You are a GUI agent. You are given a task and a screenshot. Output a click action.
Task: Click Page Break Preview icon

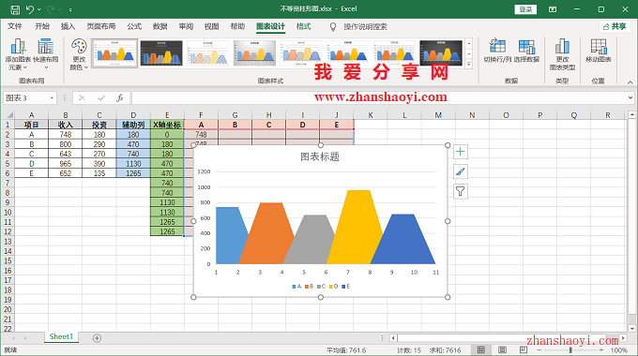point(524,349)
